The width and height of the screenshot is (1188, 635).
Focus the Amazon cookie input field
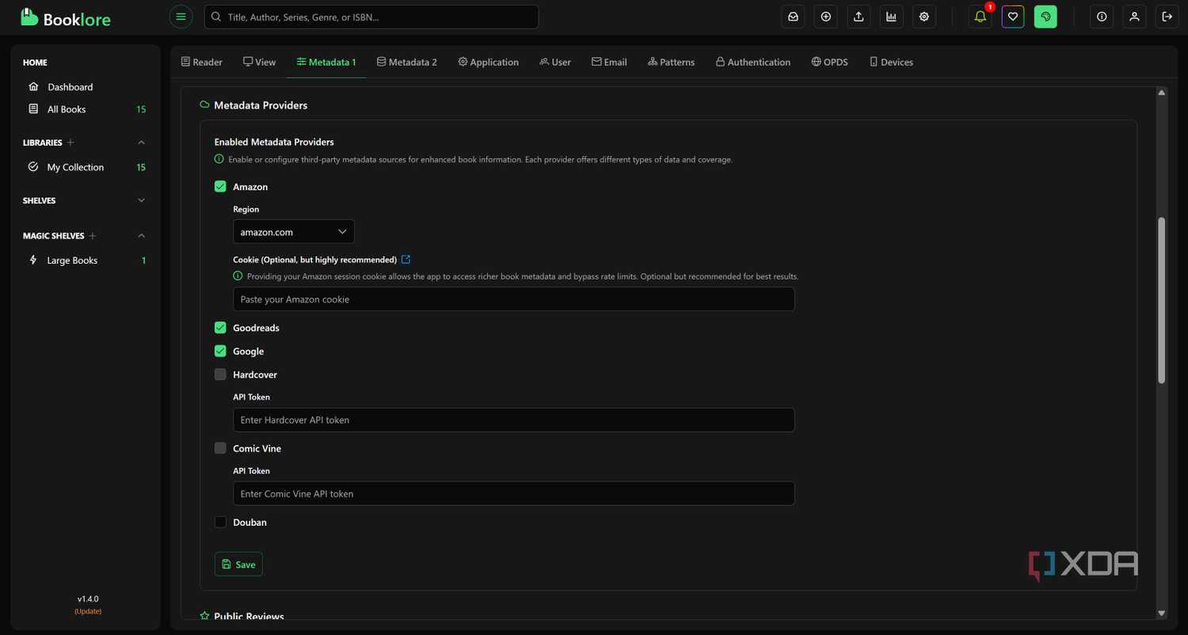[x=514, y=299]
